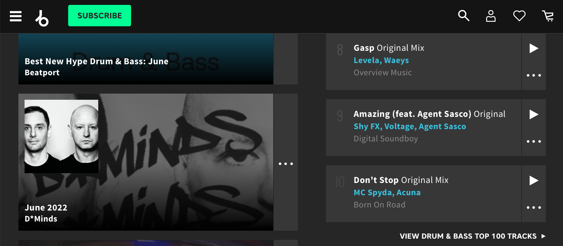Screen dimensions: 563x246
Task: Open the hamburger menu
Action: tap(16, 16)
